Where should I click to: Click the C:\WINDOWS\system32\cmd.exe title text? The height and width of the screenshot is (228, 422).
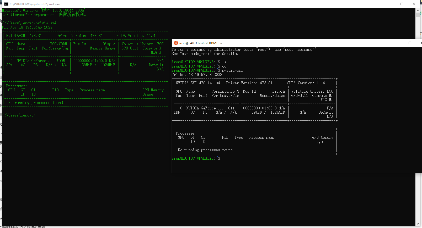(x=35, y=4)
